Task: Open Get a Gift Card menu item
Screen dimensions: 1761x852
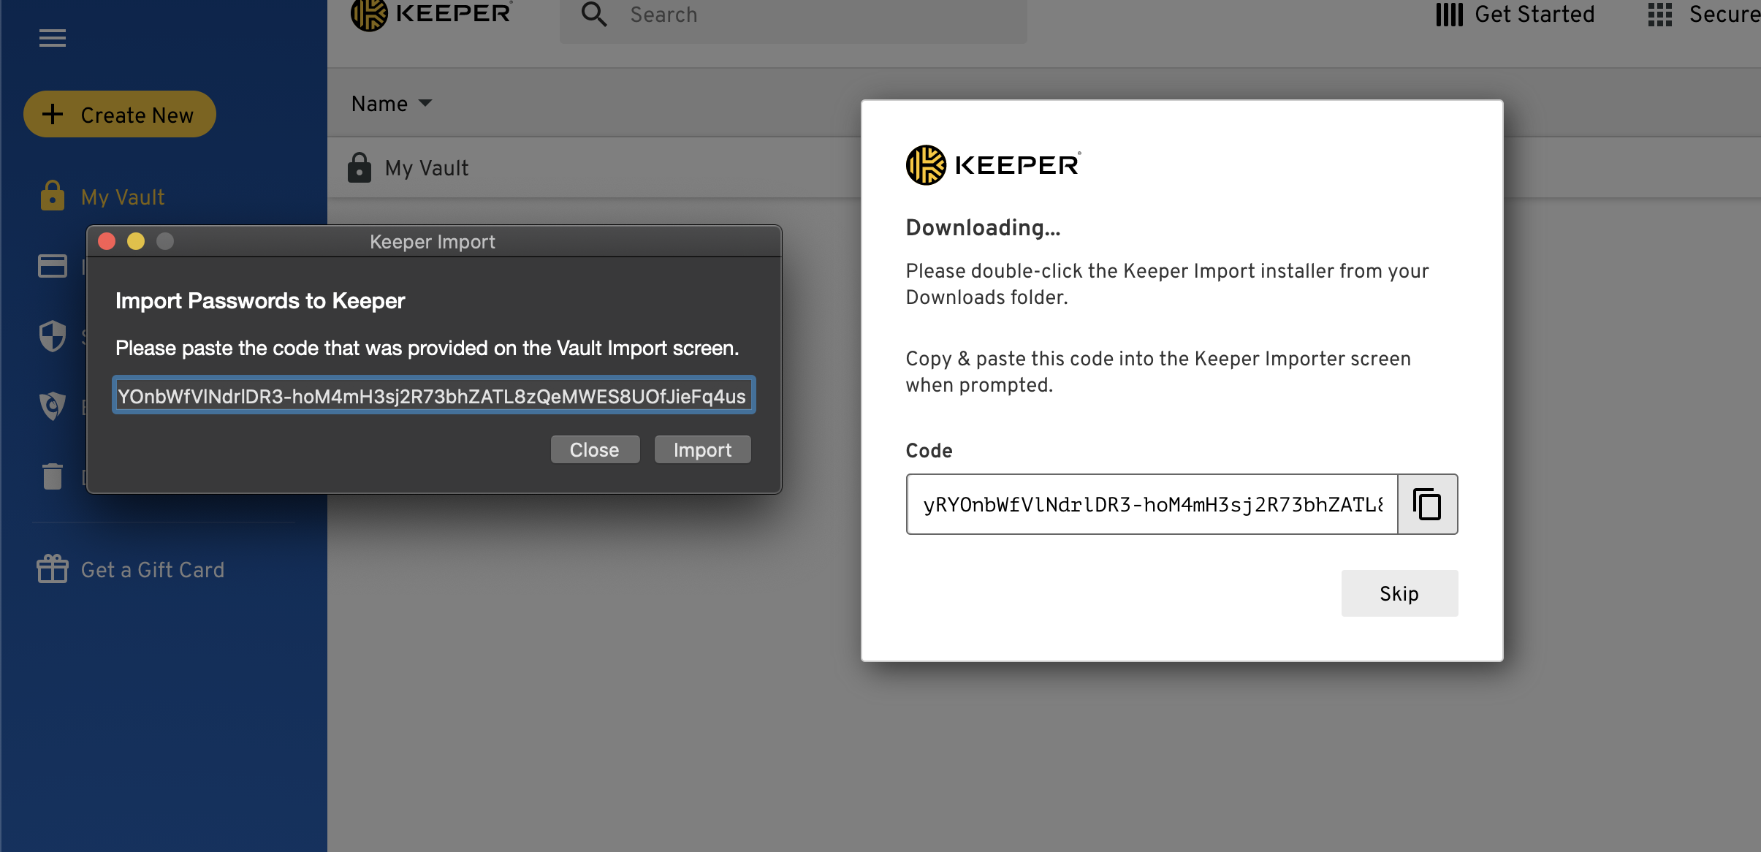Action: tap(152, 570)
